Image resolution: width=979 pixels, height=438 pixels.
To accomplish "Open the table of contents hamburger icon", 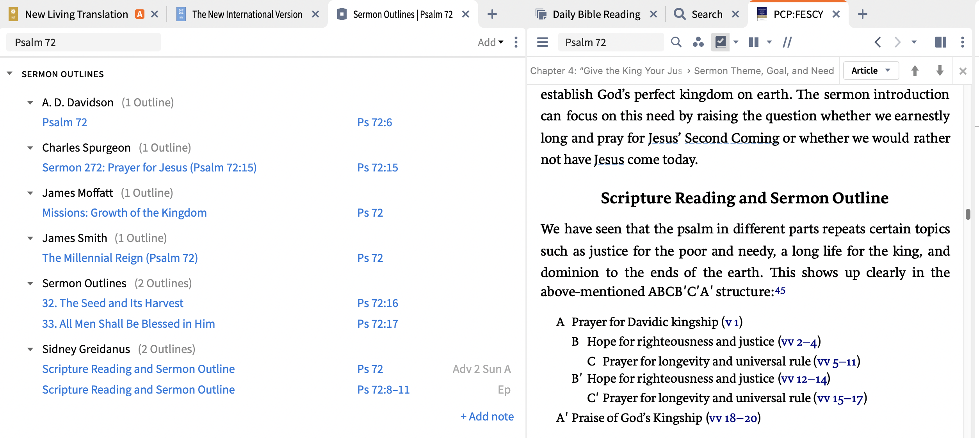I will 543,42.
